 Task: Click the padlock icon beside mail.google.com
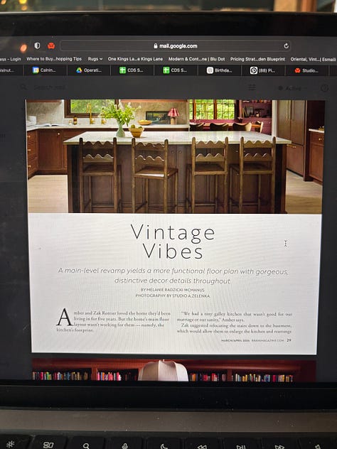click(156, 45)
